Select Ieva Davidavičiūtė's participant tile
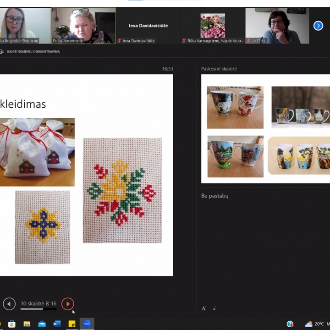This screenshot has width=330, height=330. [x=148, y=26]
